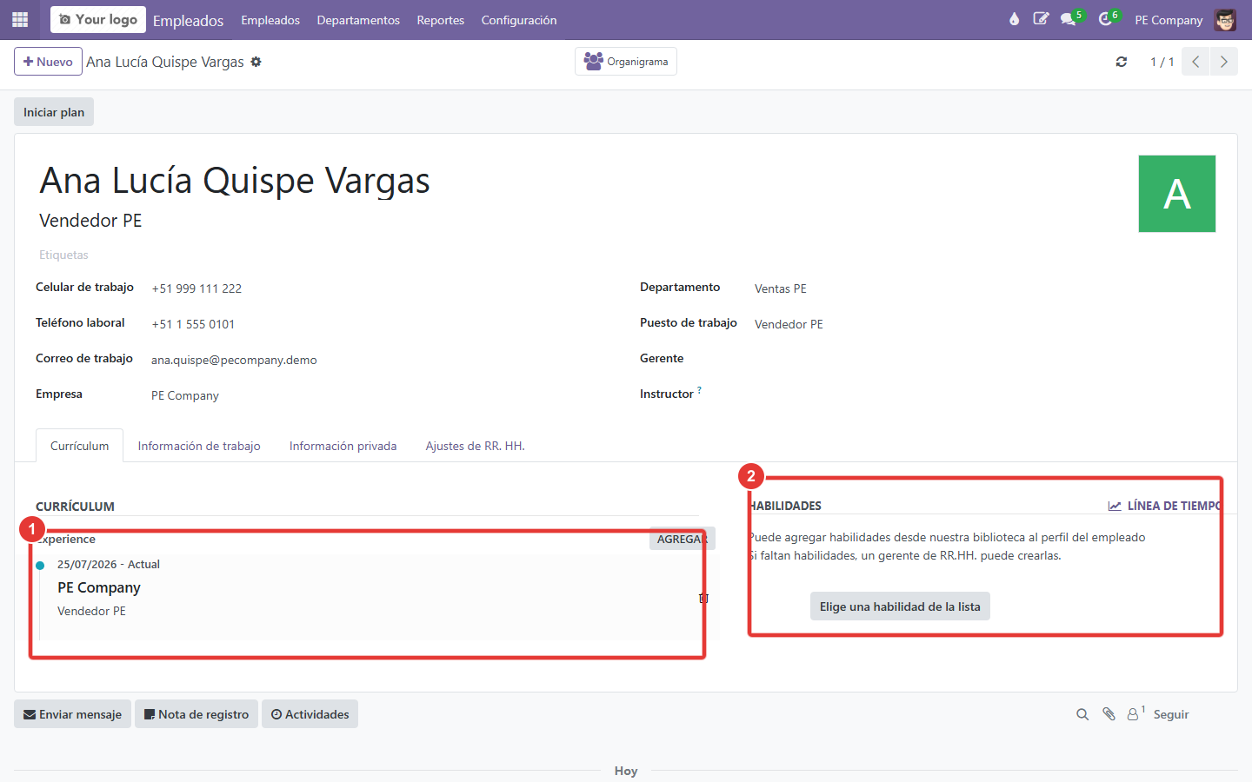Click the refresh record icon

(x=1122, y=62)
